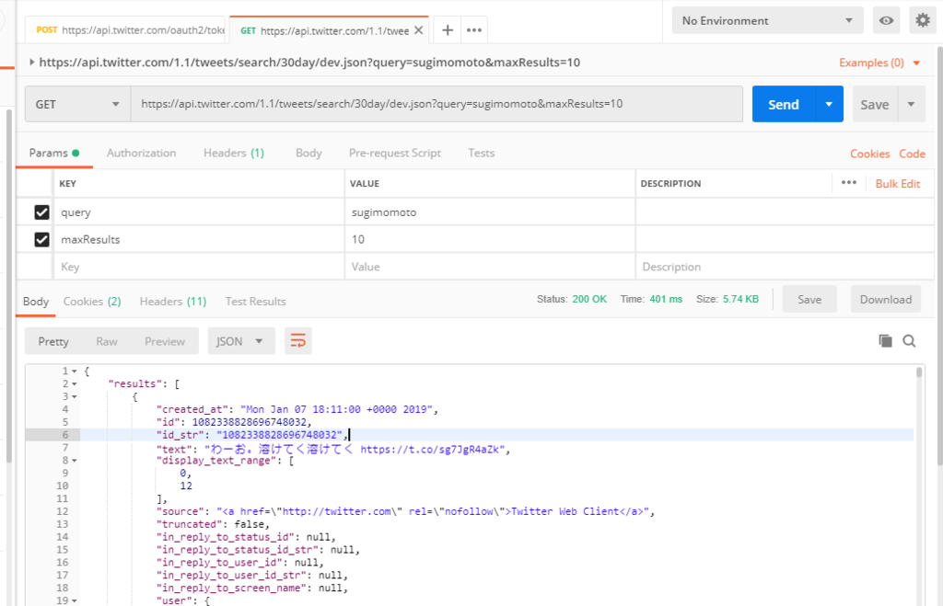The width and height of the screenshot is (943, 606).
Task: Save the response using response Save button
Action: coord(809,299)
